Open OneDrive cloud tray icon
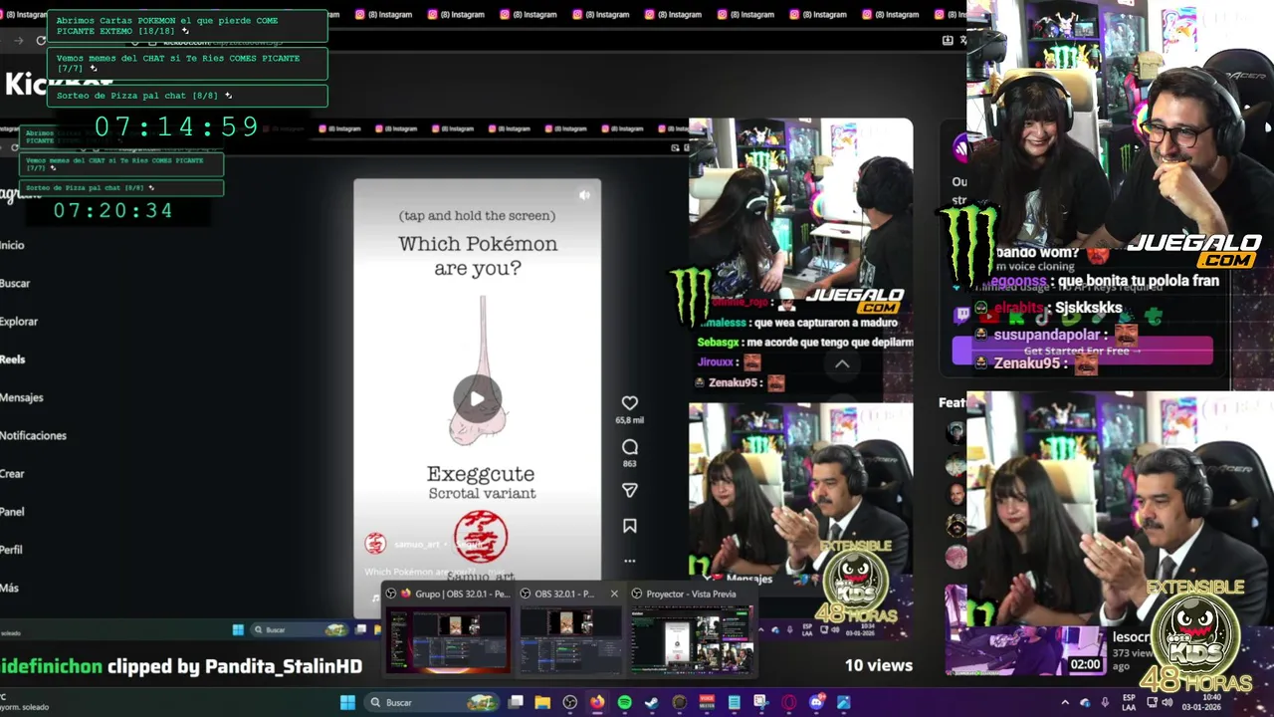This screenshot has width=1274, height=717. [x=1085, y=702]
